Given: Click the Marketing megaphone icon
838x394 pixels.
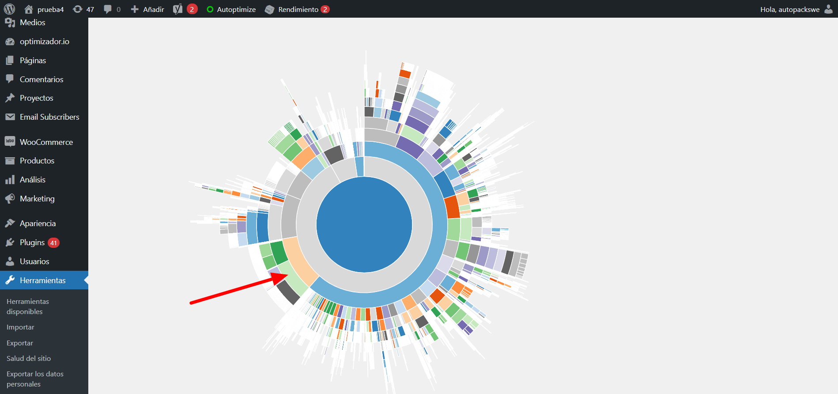Looking at the screenshot, I should coord(10,199).
